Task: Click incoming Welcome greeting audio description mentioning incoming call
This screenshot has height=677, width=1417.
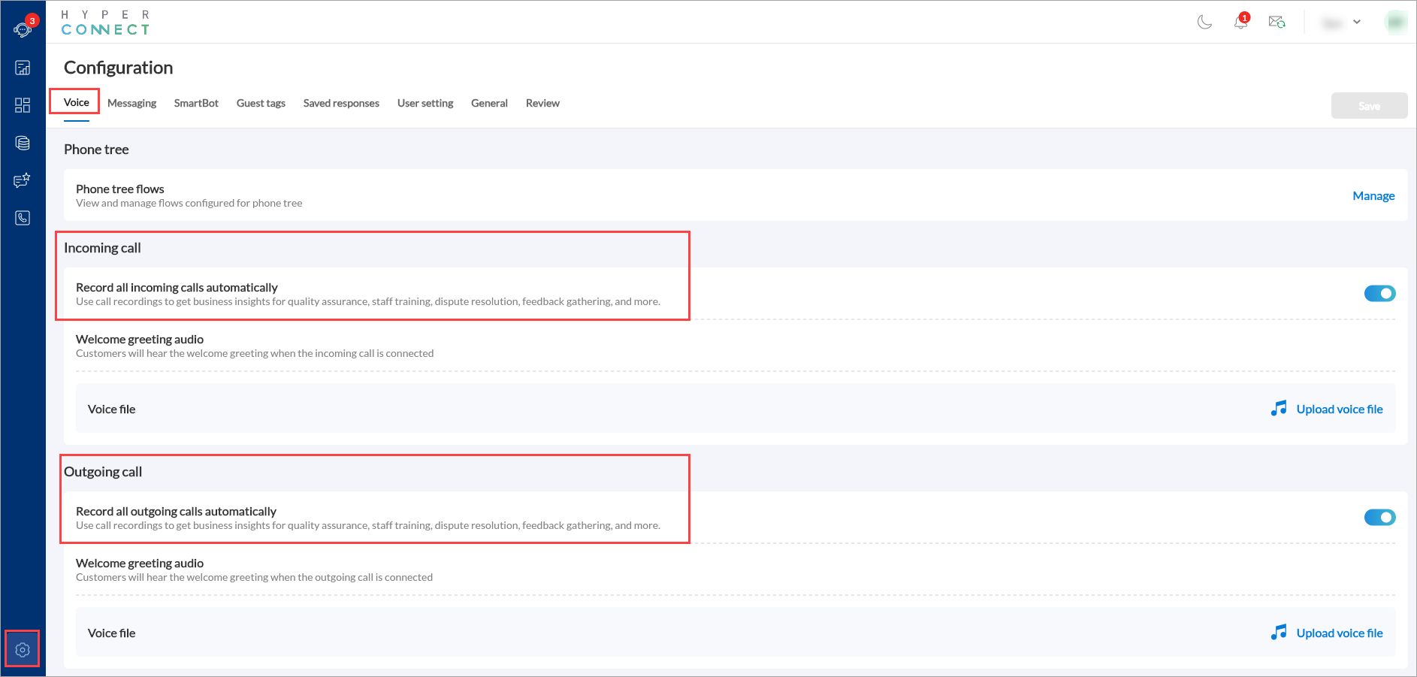Action: [x=255, y=353]
